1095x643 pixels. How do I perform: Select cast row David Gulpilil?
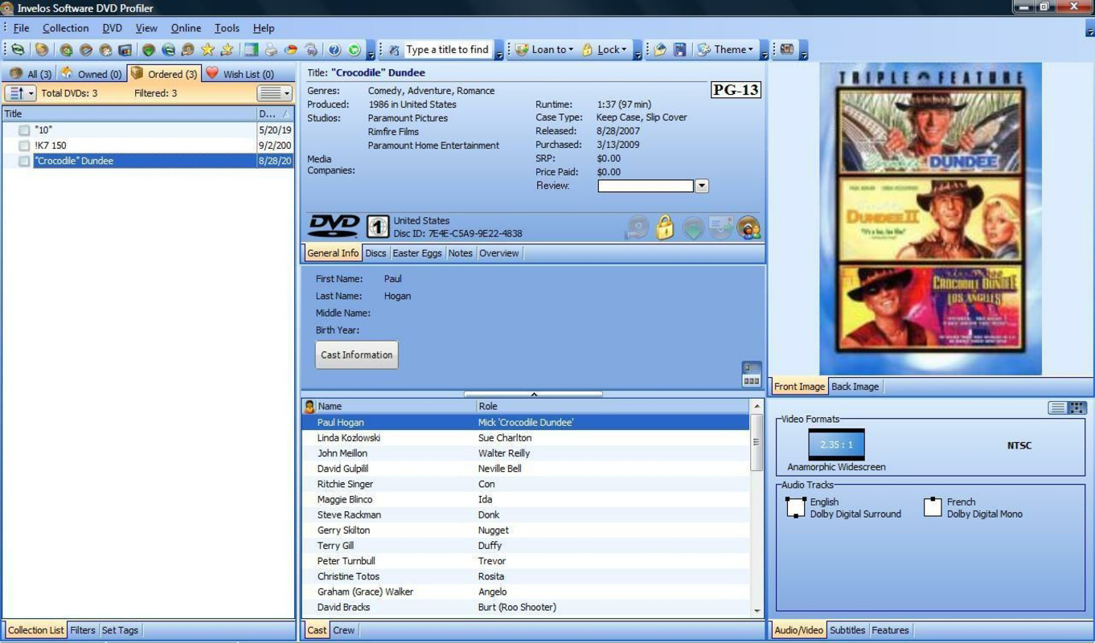pos(526,469)
